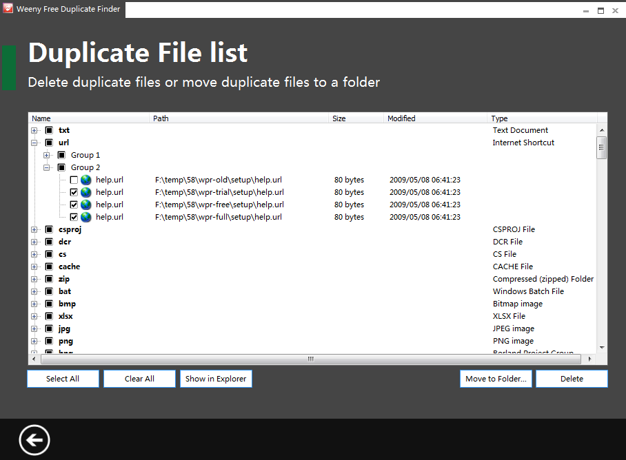Screen dimensions: 626x460
Task: Expand the zip file type node
Action: click(34, 279)
